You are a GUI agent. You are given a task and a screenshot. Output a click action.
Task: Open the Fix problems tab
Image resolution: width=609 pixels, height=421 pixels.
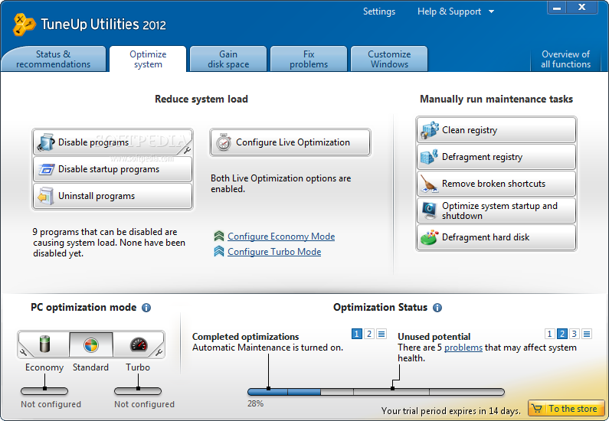click(309, 59)
